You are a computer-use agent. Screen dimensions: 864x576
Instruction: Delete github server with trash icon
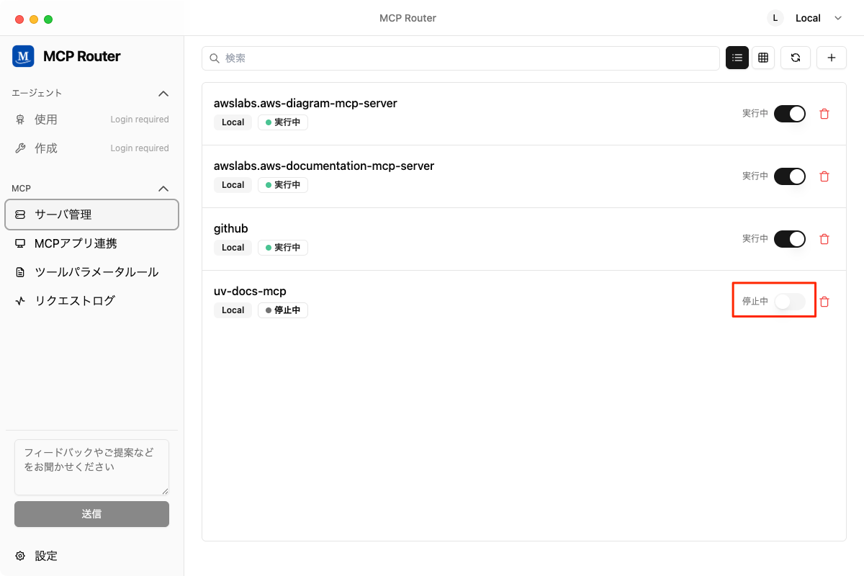pos(824,239)
